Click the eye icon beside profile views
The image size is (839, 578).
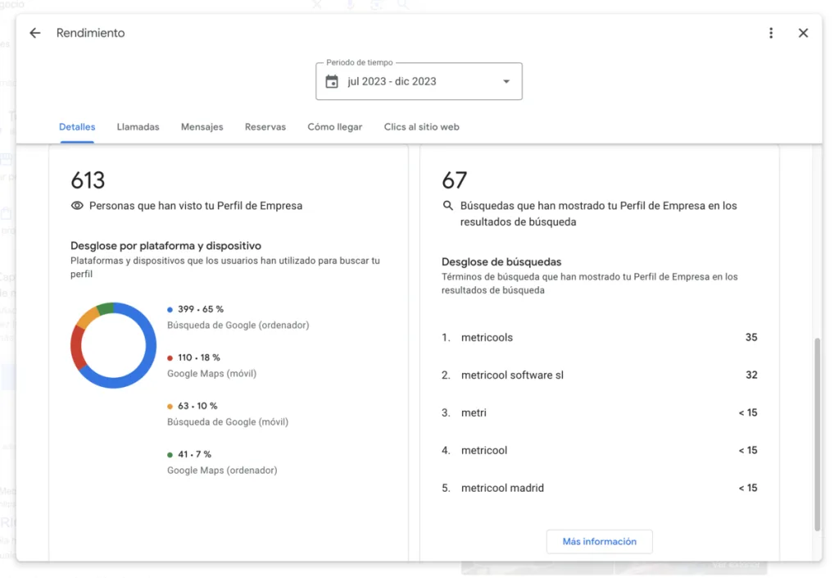77,206
